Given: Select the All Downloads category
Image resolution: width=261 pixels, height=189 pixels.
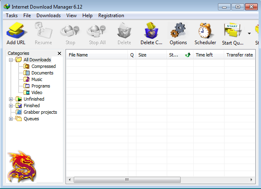Looking at the screenshot, I should point(37,60).
